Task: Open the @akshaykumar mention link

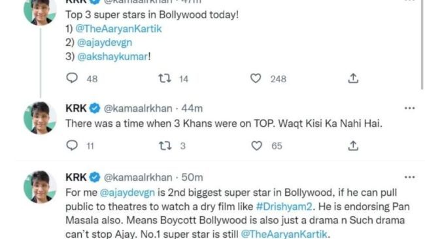Action: pyautogui.click(x=112, y=57)
